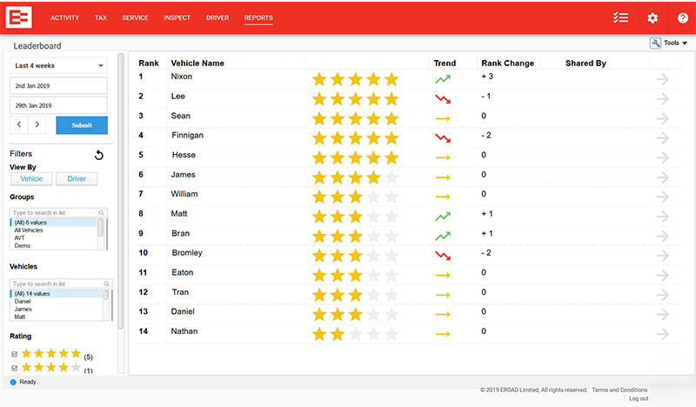The height and width of the screenshot is (407, 696).
Task: Go to previous date range arrow
Action: 19,124
